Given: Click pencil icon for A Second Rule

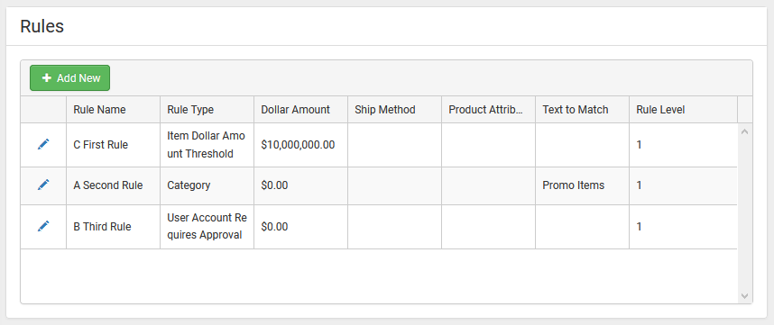Looking at the screenshot, I should pos(43,185).
